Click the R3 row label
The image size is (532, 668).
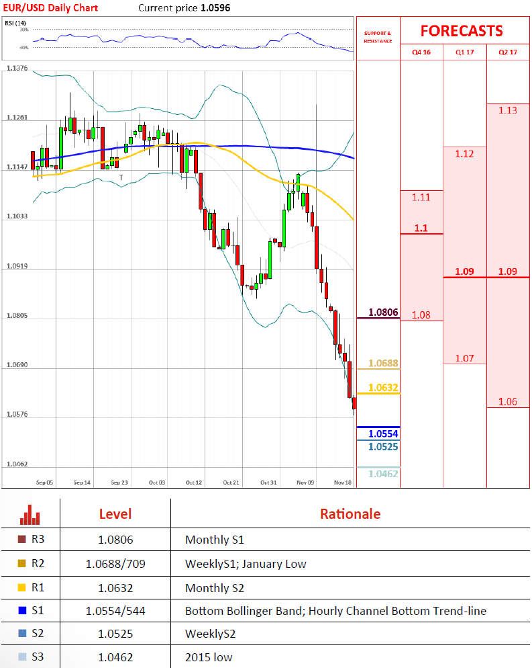pyautogui.click(x=38, y=540)
